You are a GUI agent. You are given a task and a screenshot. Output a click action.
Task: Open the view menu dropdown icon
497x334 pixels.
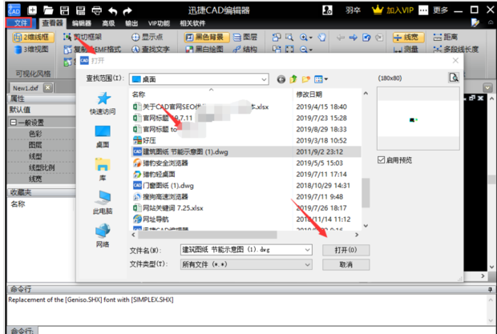tap(321, 79)
